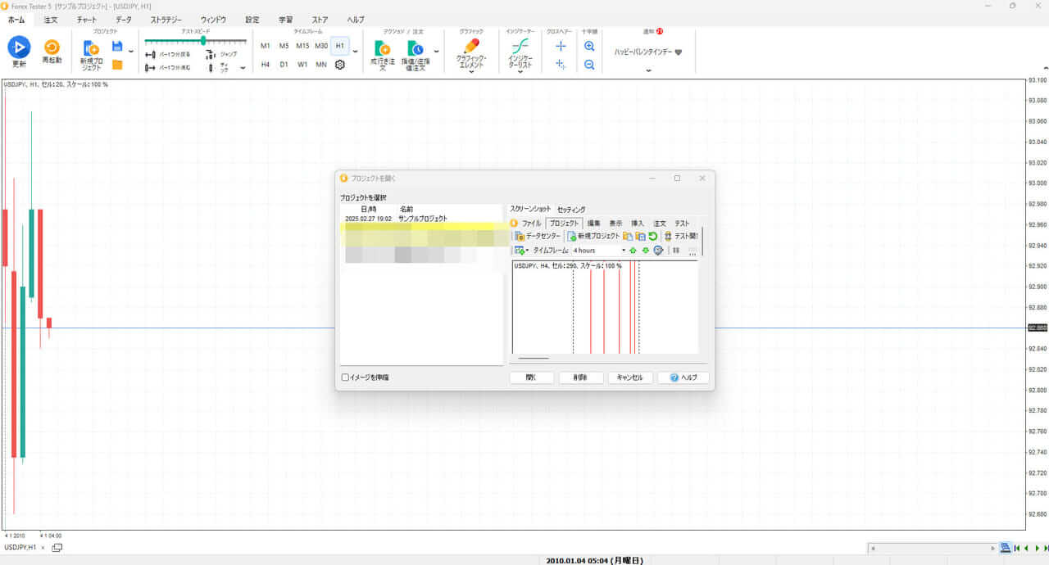Click the キャンセル button in dialog
The height and width of the screenshot is (565, 1049).
pos(630,378)
